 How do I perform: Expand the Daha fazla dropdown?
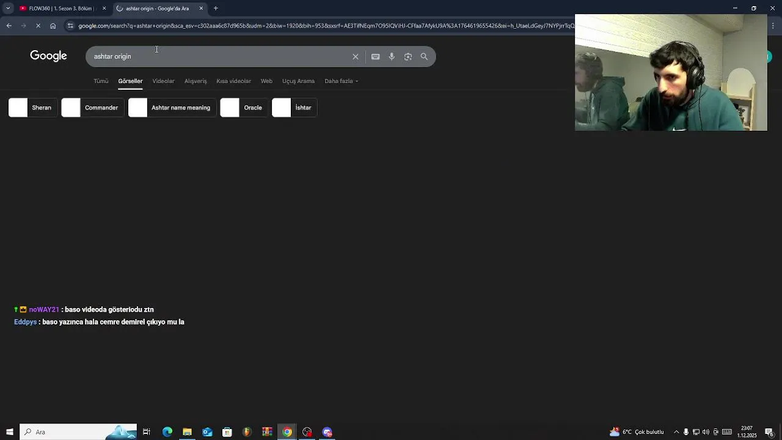pyautogui.click(x=341, y=81)
